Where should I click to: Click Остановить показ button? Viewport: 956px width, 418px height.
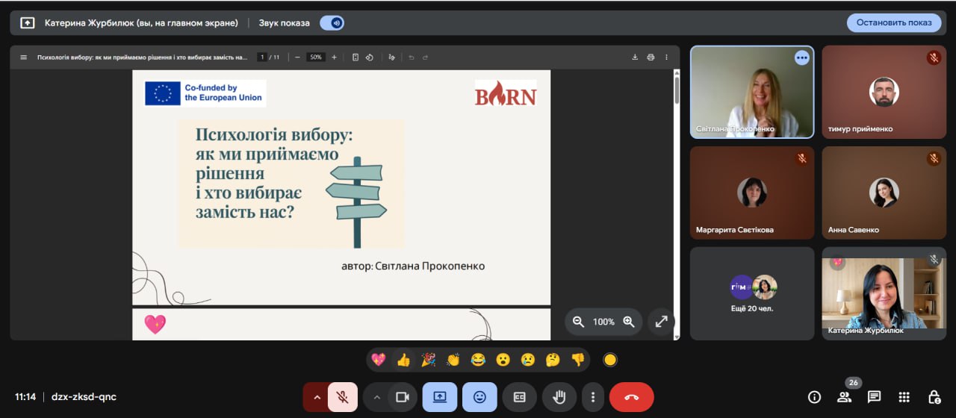tap(893, 22)
